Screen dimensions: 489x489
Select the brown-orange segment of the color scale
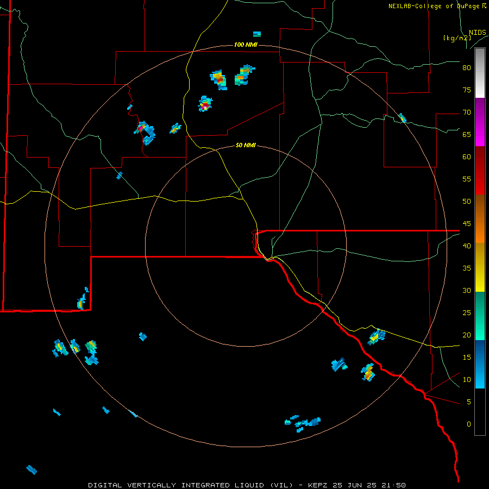tap(480, 219)
